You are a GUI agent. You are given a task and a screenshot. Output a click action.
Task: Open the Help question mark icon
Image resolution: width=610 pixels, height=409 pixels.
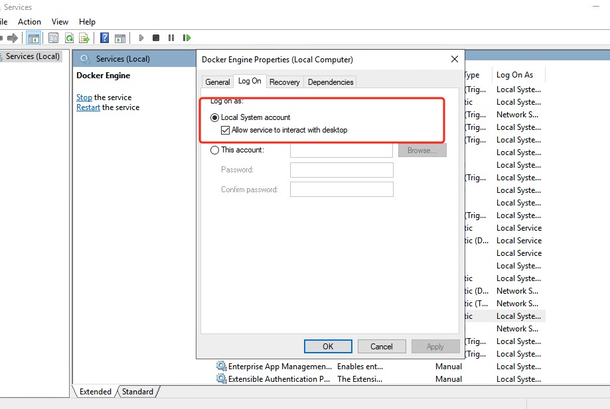click(104, 38)
